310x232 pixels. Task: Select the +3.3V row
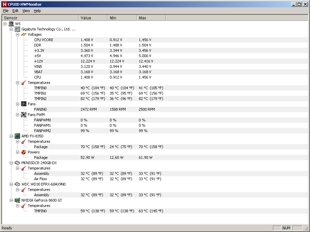click(171, 50)
